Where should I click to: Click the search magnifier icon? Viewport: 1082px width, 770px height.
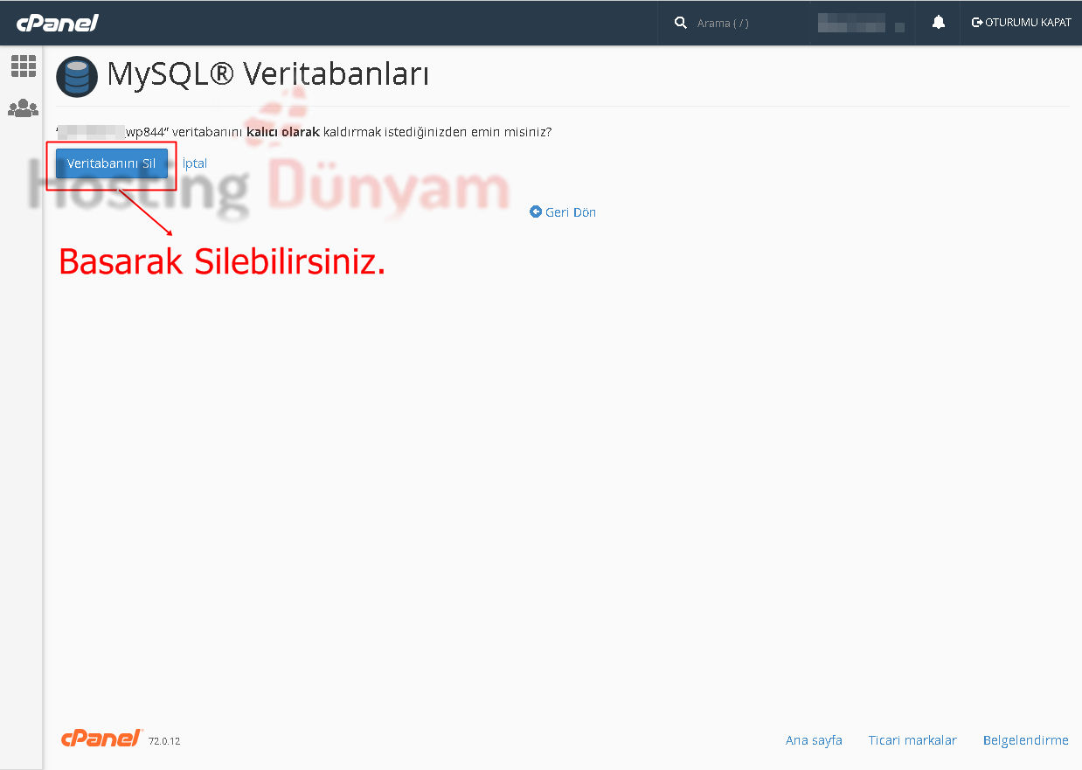pos(681,23)
